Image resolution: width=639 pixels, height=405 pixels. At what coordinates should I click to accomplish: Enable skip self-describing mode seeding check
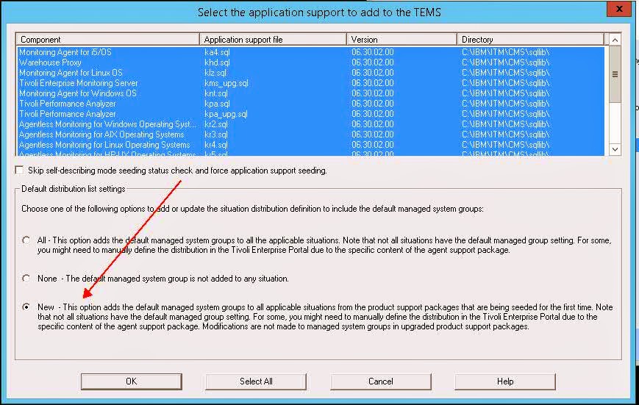point(19,170)
